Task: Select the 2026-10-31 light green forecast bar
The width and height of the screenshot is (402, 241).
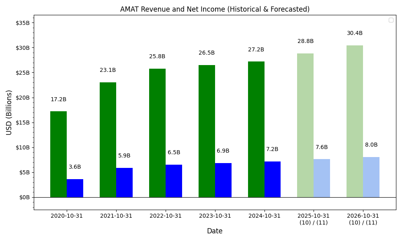Action: click(355, 121)
